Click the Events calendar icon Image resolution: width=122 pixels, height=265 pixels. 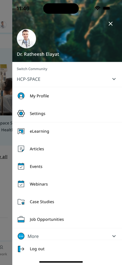pos(21,166)
